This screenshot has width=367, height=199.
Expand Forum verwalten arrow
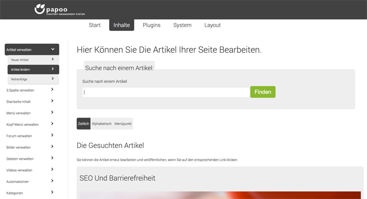point(52,135)
